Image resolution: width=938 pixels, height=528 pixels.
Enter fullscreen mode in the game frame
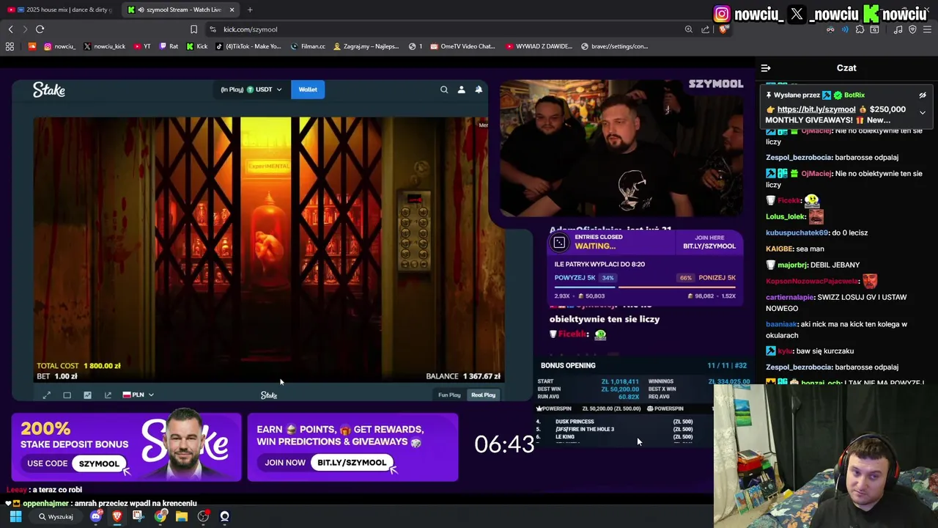coord(46,395)
